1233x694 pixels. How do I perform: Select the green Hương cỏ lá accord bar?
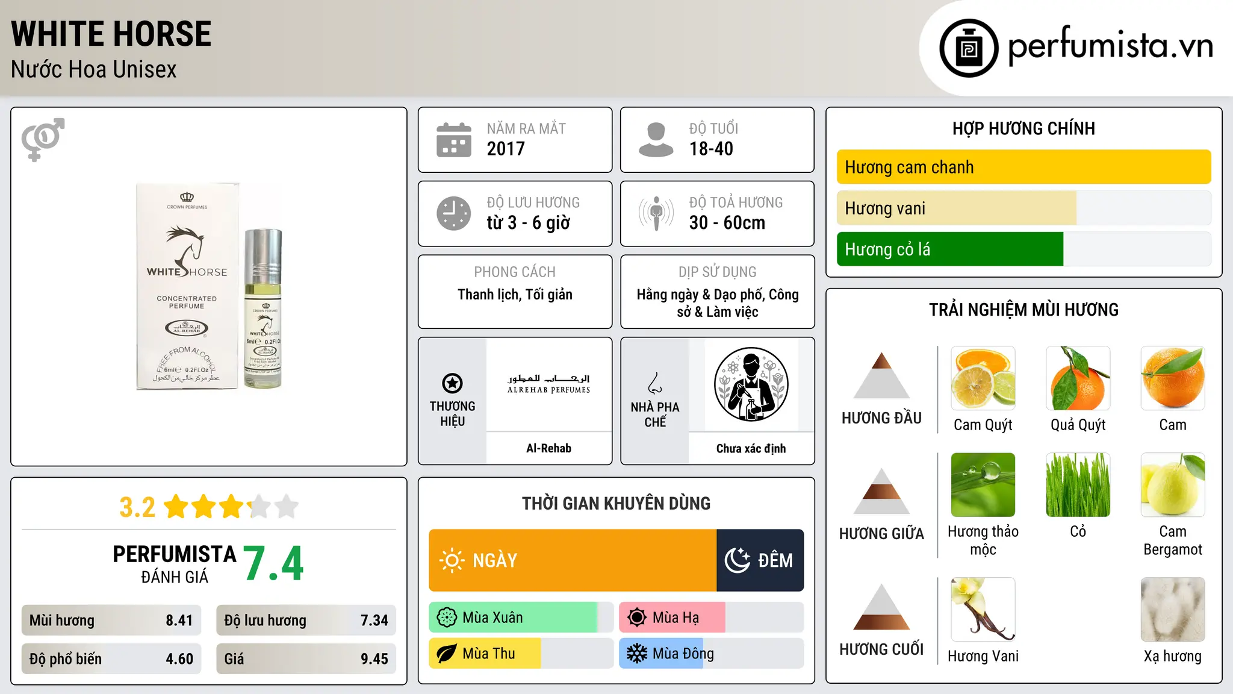[1023, 249]
